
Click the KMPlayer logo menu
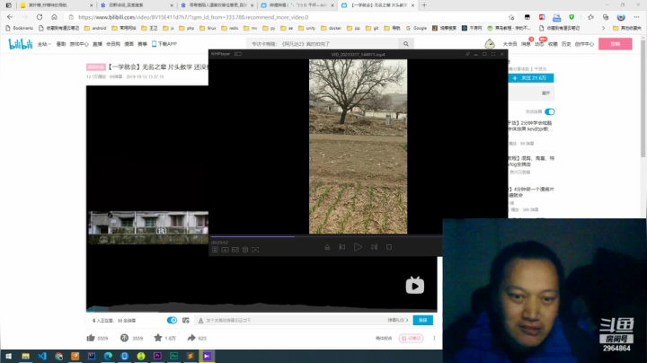pos(221,54)
